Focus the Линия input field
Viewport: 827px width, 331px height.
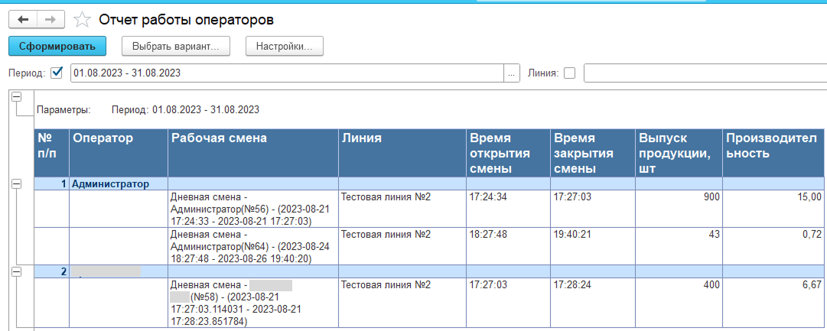coord(704,73)
